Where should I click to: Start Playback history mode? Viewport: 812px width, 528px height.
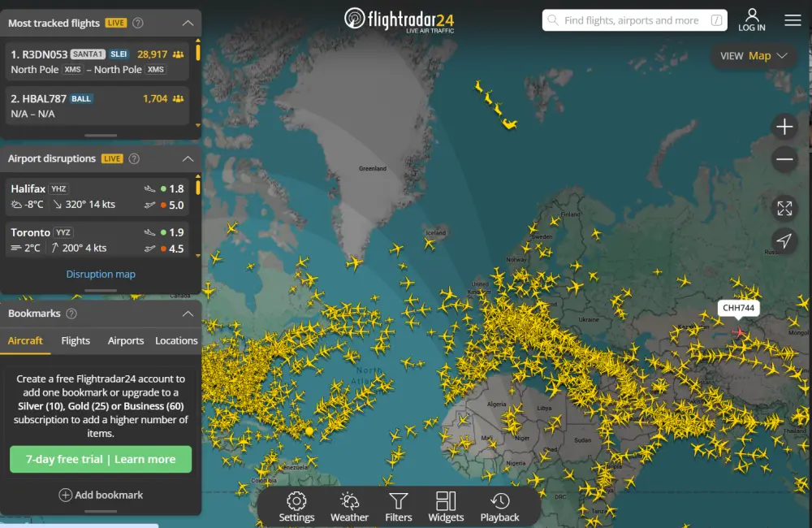pyautogui.click(x=499, y=507)
